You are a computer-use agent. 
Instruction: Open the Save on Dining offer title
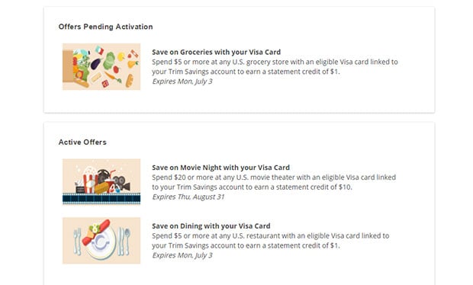coord(211,226)
